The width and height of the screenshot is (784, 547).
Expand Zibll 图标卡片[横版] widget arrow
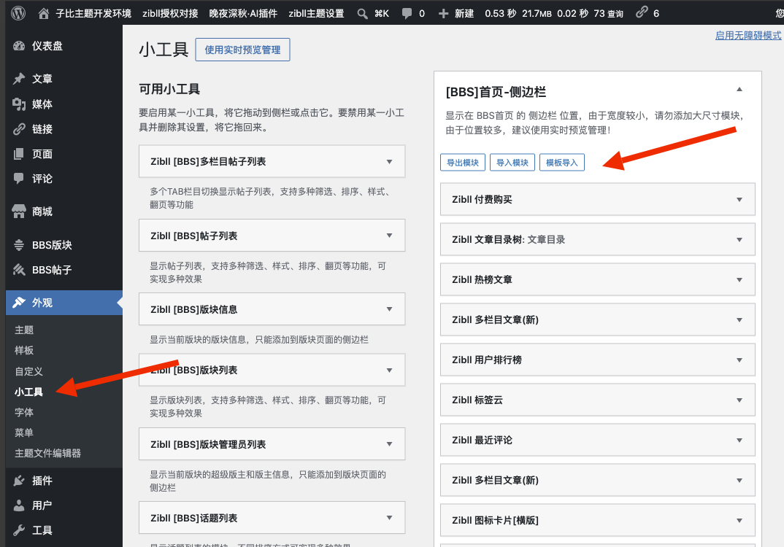pyautogui.click(x=739, y=521)
